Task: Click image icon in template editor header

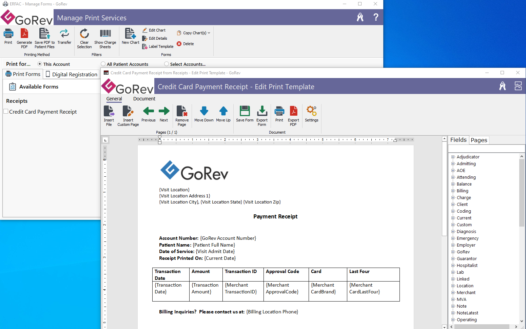Action: click(518, 86)
